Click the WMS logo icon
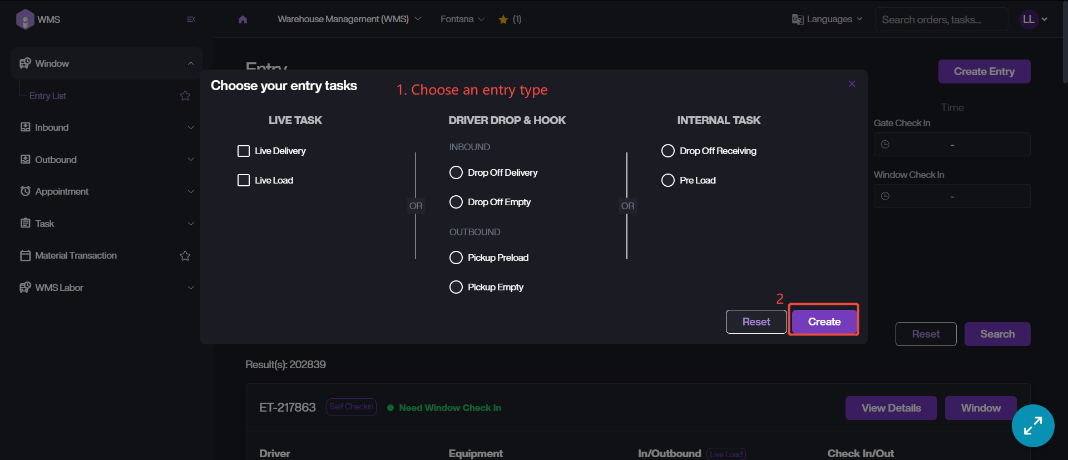The image size is (1068, 460). point(25,19)
